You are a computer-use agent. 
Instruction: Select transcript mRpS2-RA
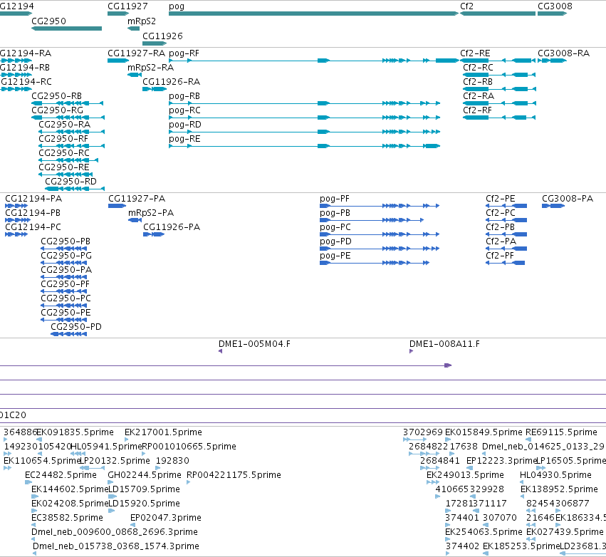[x=135, y=75]
